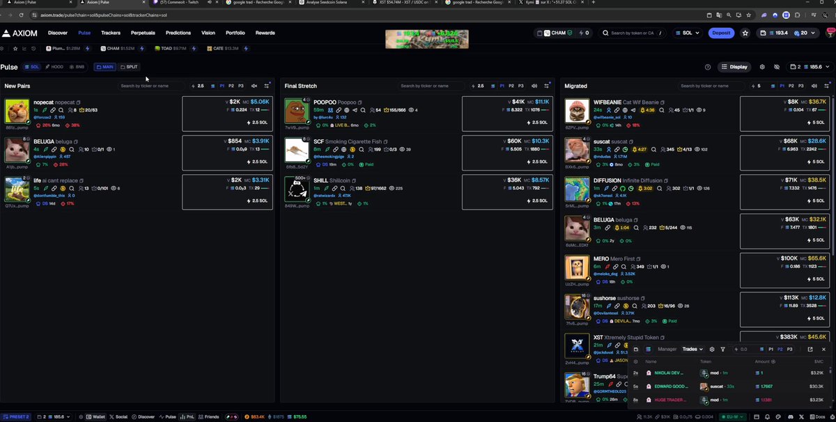
Task: Open Final Stretch filter sliders icon
Action: pyautogui.click(x=548, y=86)
